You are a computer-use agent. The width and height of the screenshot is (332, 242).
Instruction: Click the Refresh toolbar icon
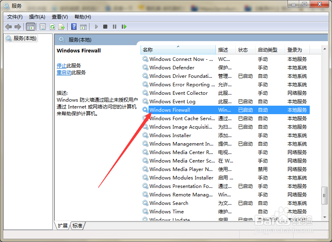52,27
